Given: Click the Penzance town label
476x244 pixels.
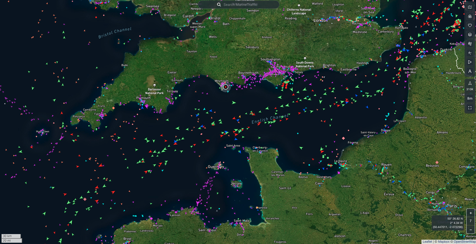Looking at the screenshot, I should [x=79, y=116].
